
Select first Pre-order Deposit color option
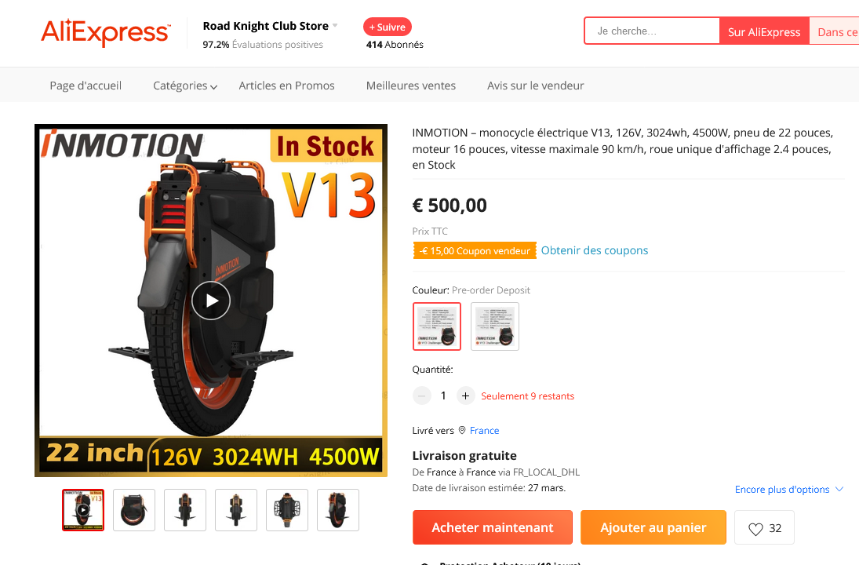point(437,326)
